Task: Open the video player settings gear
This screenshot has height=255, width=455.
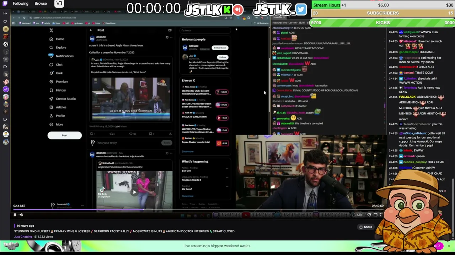Action: point(369,215)
